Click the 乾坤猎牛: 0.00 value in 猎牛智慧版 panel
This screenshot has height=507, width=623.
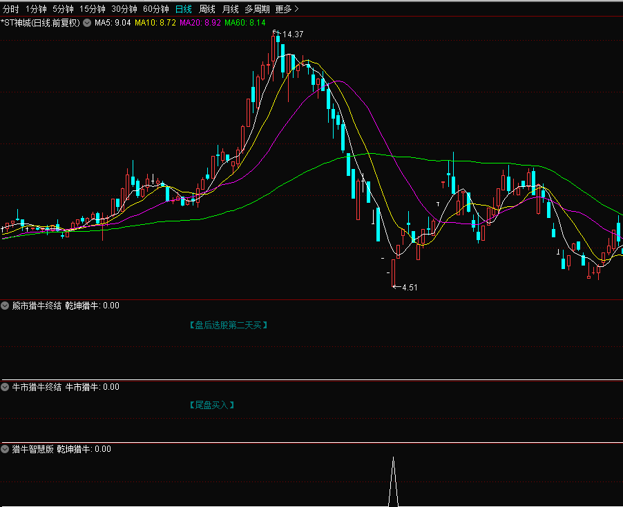[x=84, y=449]
